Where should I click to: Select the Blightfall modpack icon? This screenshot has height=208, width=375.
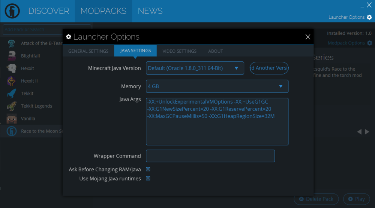(12, 56)
